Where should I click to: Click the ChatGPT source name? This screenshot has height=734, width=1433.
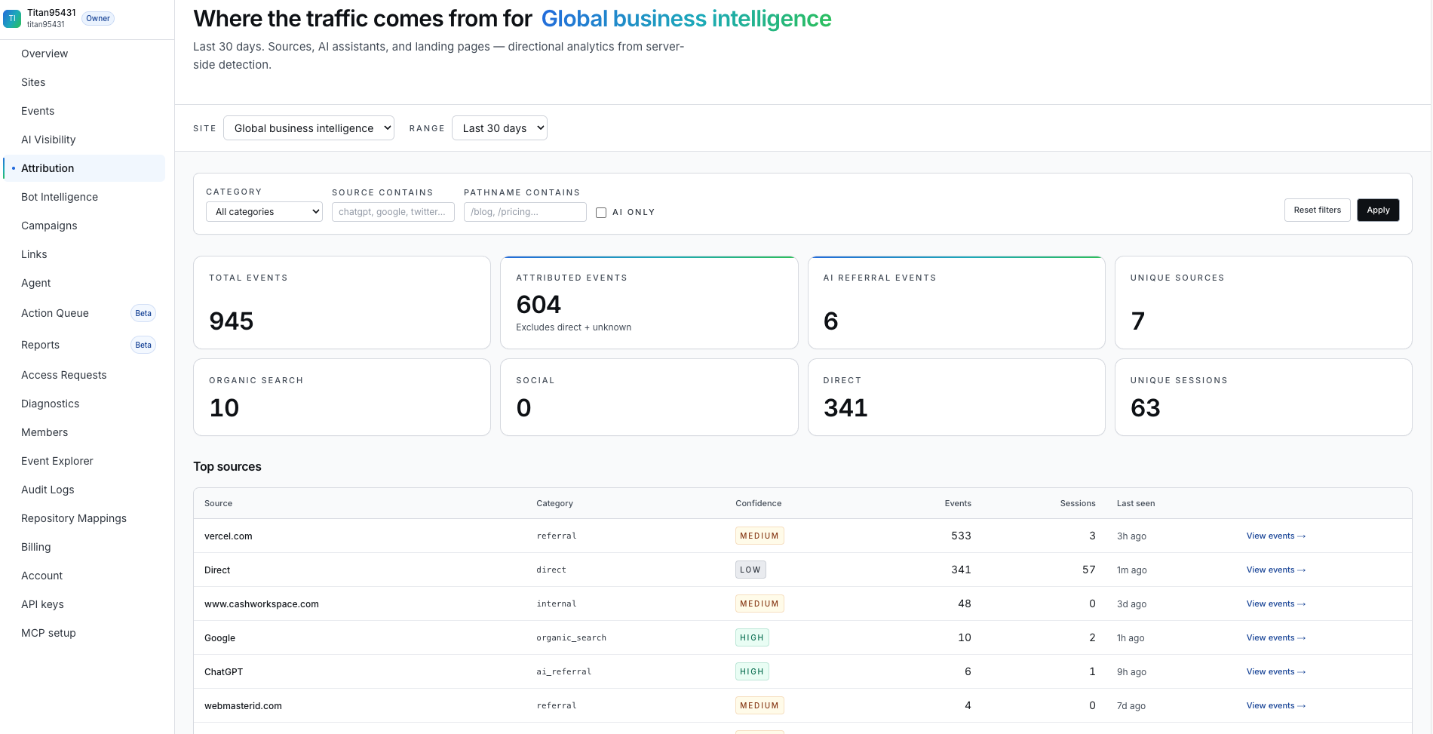pyautogui.click(x=223, y=672)
